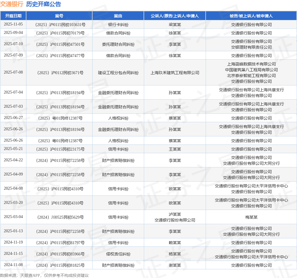Click case number 沪0115民初47477号
The height and width of the screenshot is (278, 297).
[60, 56]
